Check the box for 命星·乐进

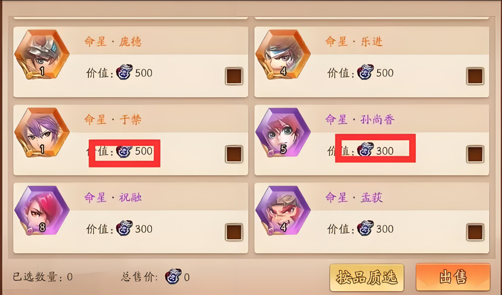pyautogui.click(x=475, y=76)
